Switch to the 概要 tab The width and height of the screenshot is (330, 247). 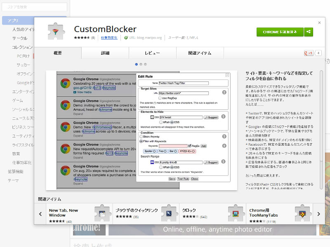click(58, 53)
